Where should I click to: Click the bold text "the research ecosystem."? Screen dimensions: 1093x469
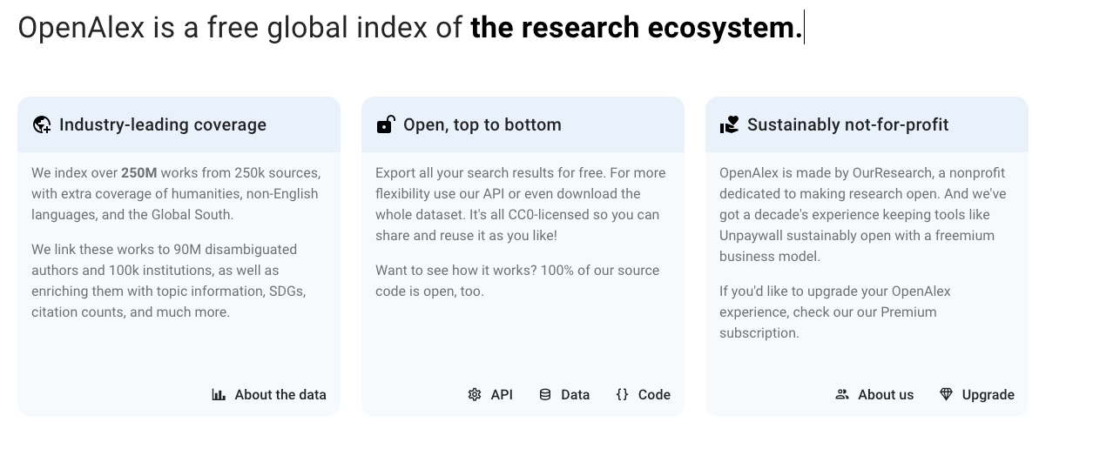[636, 28]
